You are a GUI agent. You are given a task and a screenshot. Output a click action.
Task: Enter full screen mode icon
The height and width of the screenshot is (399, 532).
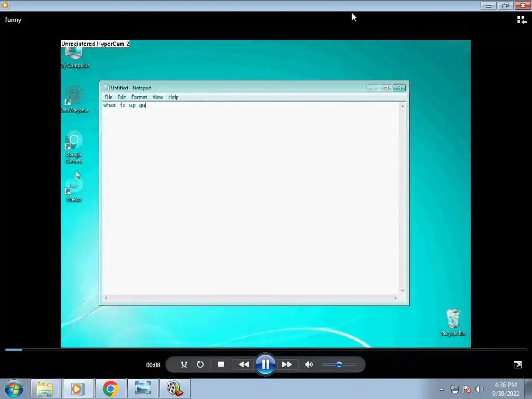coord(517,365)
